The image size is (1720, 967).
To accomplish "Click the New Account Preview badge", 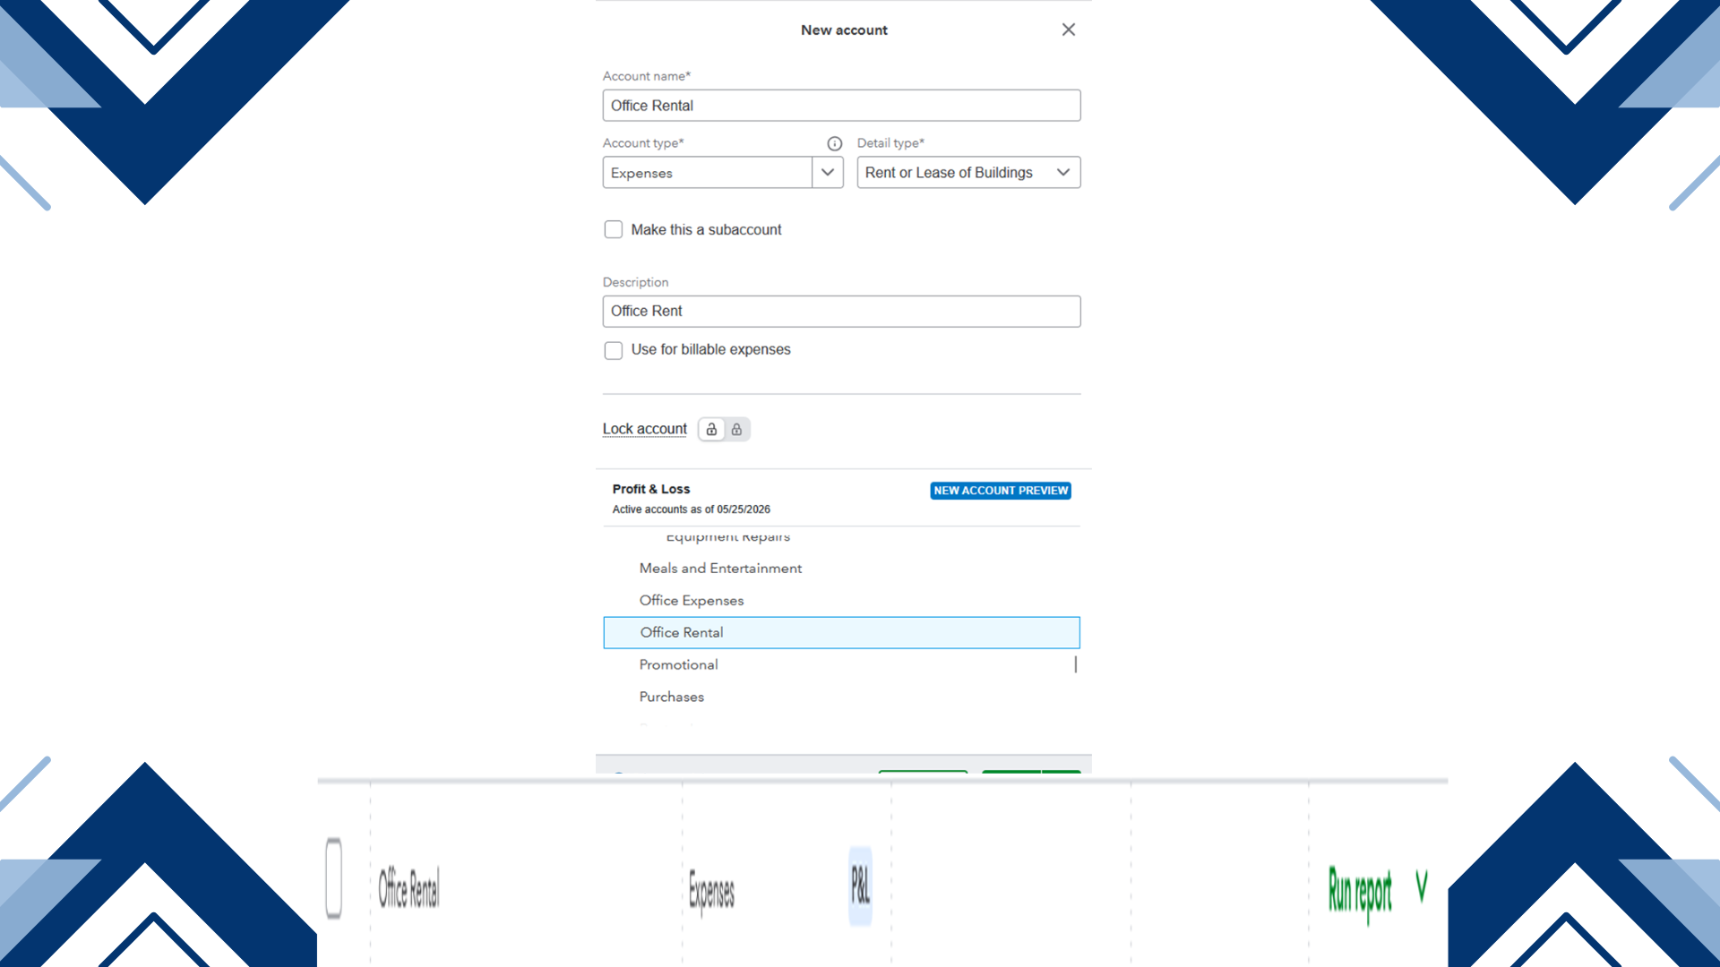I will coord(1001,491).
